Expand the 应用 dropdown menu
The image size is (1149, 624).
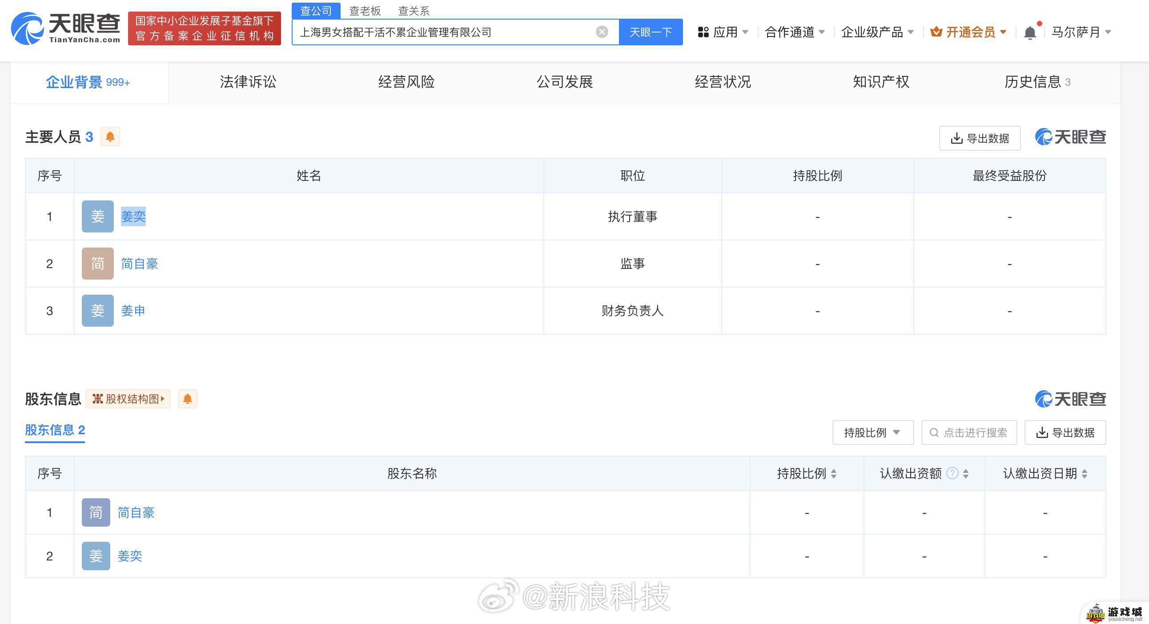point(745,32)
